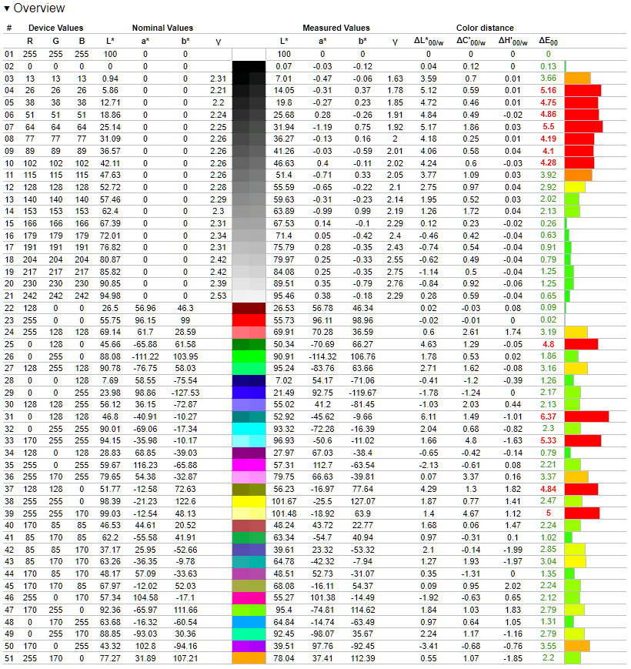Collapse the Overview section

pyautogui.click(x=8, y=8)
